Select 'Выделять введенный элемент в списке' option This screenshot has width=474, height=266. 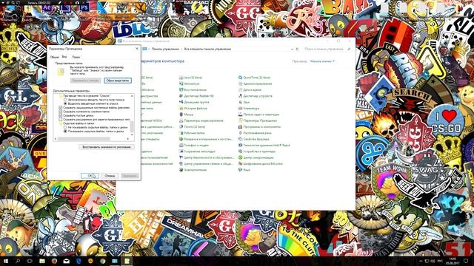point(65,103)
